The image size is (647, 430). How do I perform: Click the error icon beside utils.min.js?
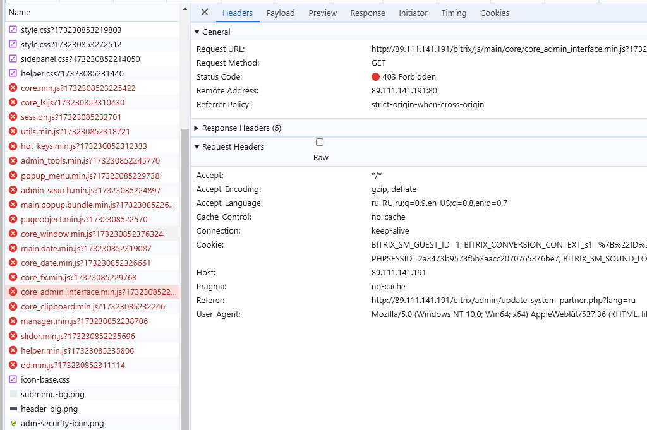tap(13, 131)
